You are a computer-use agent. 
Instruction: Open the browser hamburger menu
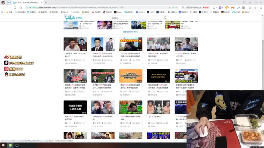click(261, 8)
